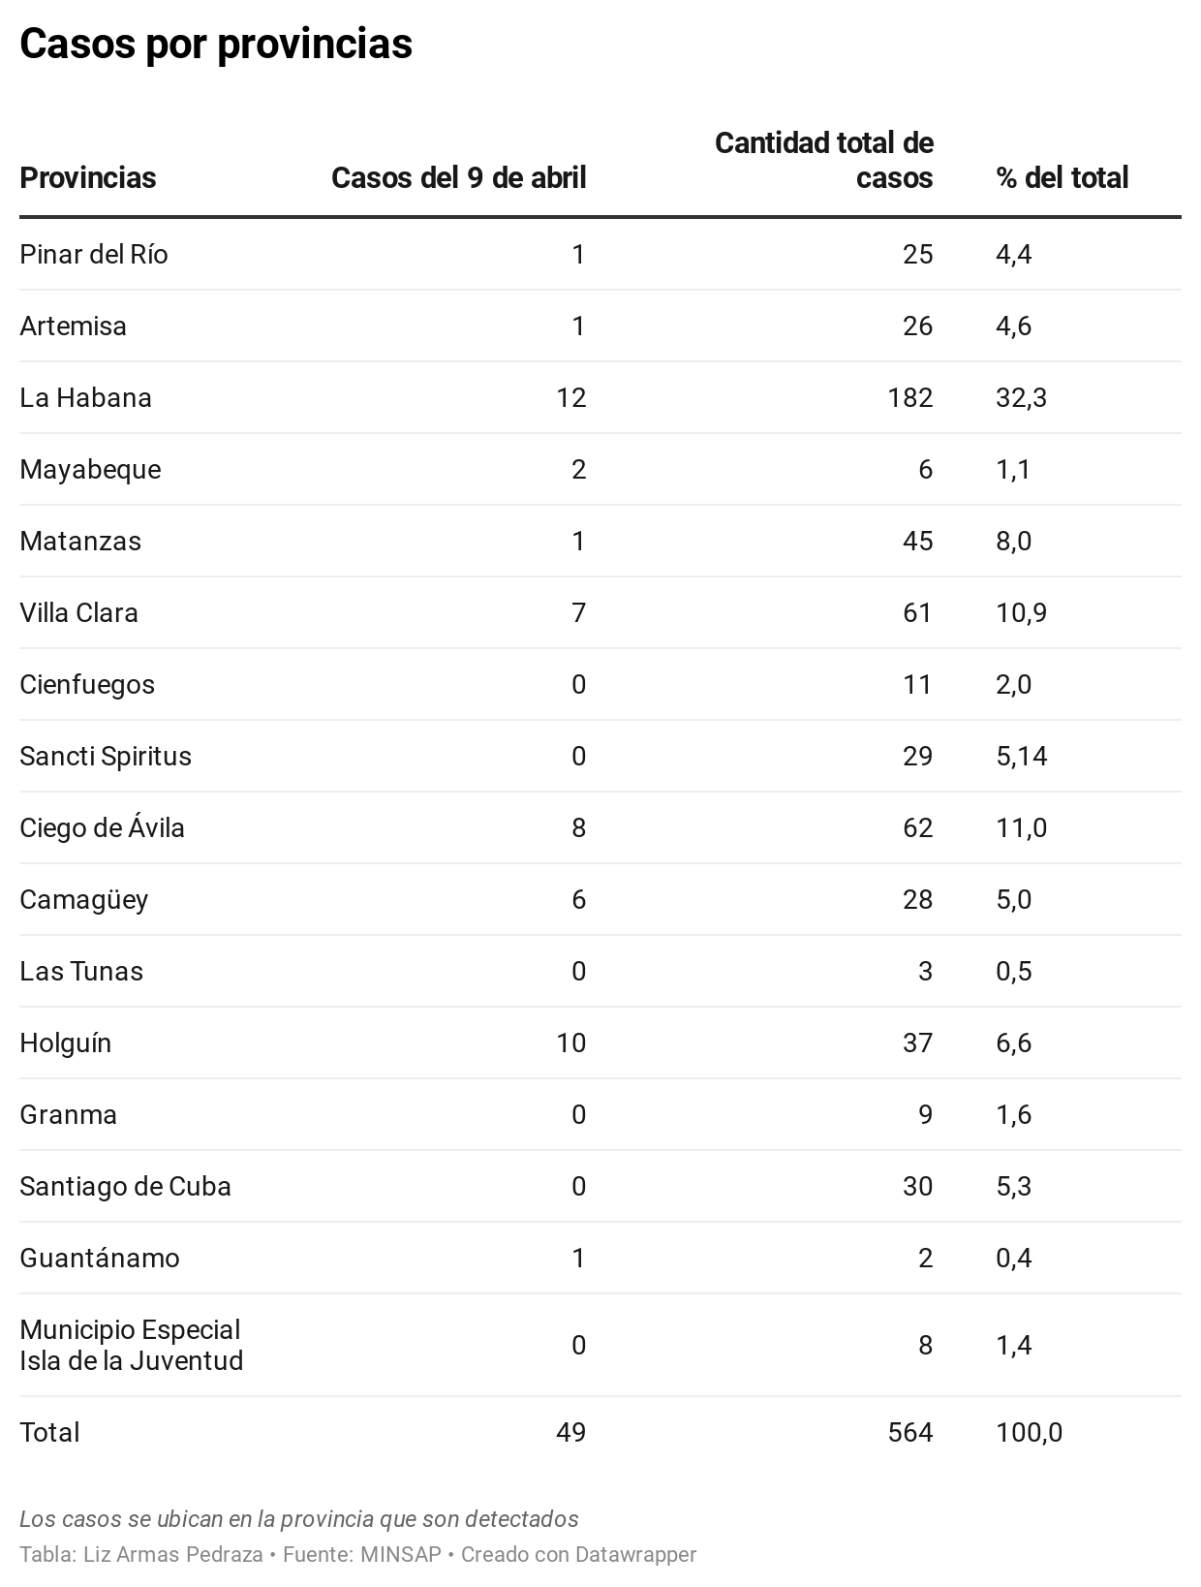Click the '% del total' column header

[x=1062, y=178]
